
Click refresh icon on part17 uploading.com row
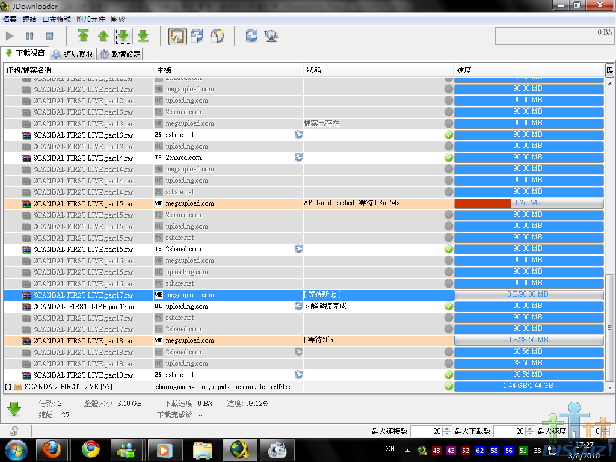click(298, 306)
